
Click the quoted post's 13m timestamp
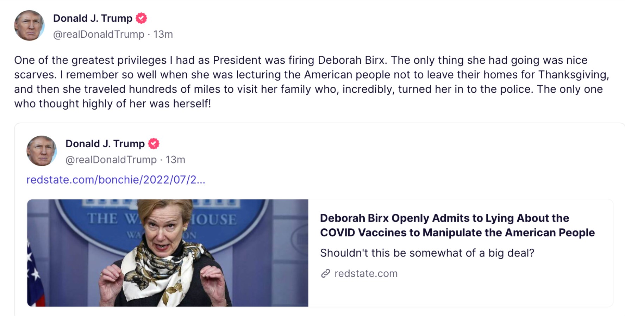click(175, 160)
